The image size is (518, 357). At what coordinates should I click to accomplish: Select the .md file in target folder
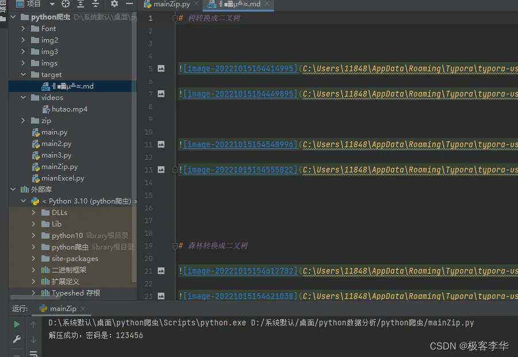pos(73,86)
